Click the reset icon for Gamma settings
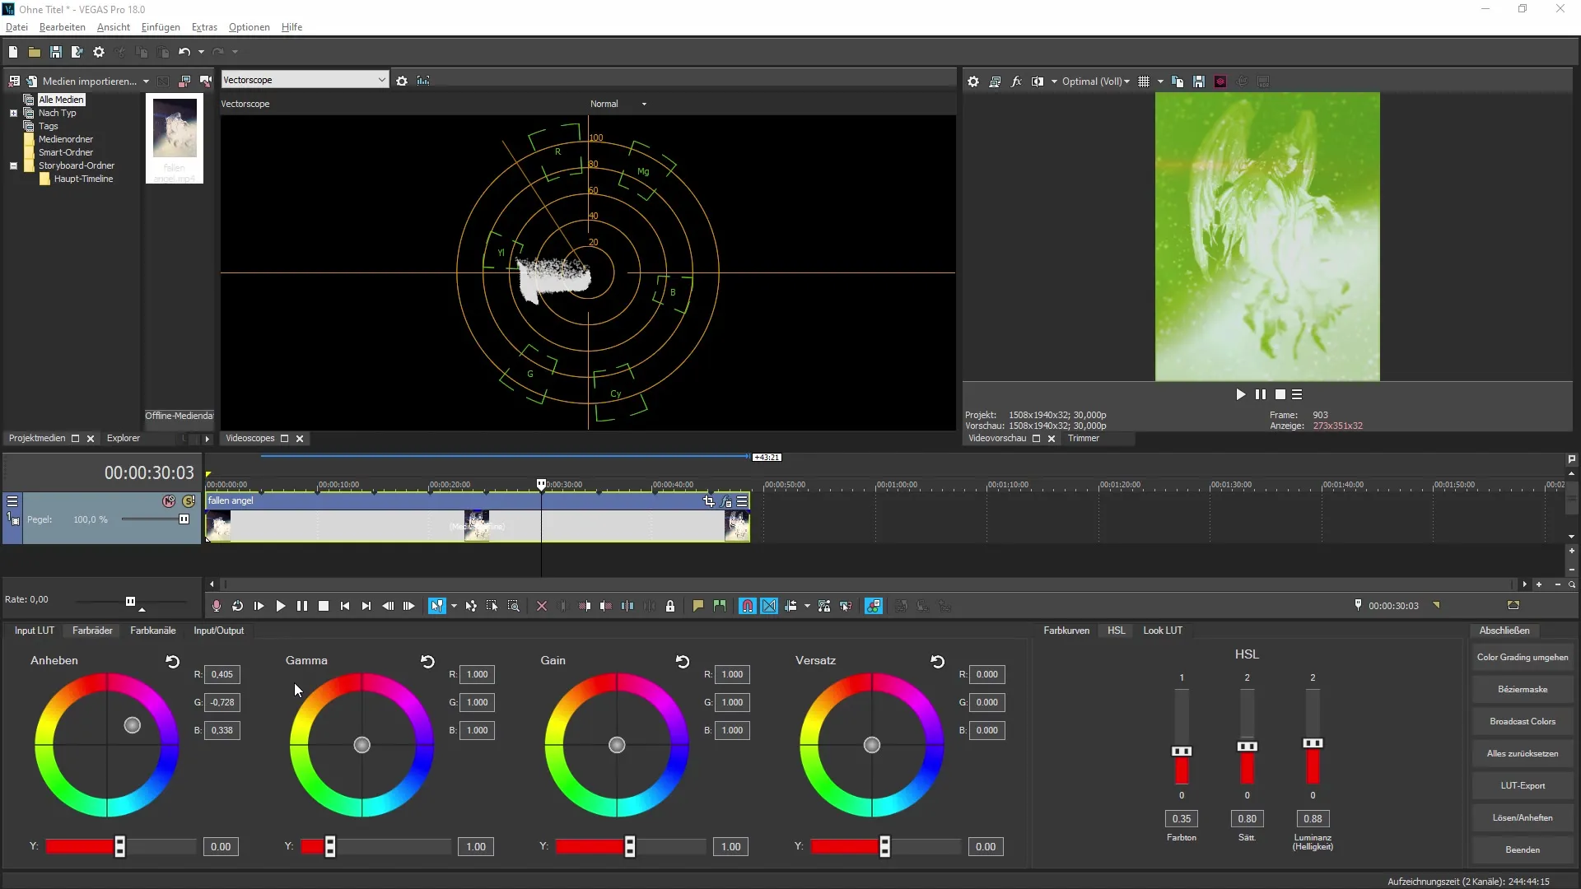Screen dimensions: 1581x889 tap(427, 660)
